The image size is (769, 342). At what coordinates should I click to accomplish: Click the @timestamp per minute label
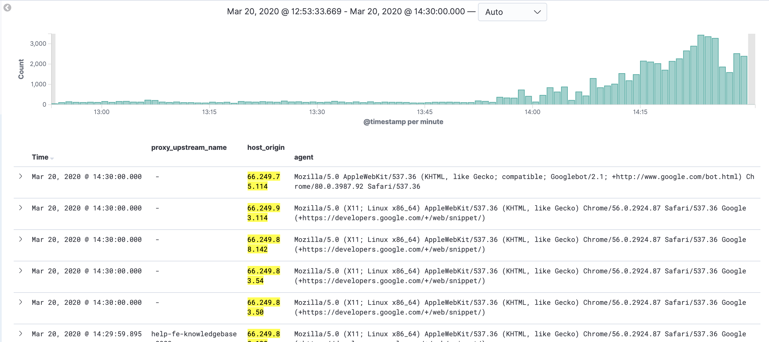403,122
